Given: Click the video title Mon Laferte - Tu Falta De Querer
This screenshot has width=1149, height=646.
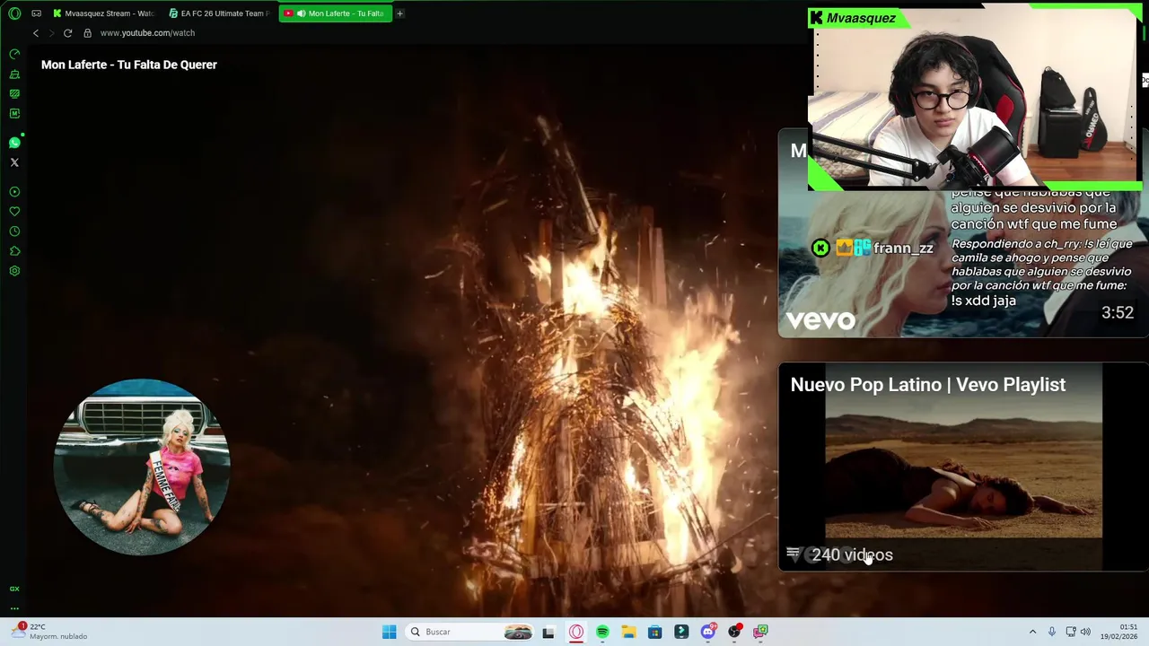Looking at the screenshot, I should pyautogui.click(x=129, y=65).
